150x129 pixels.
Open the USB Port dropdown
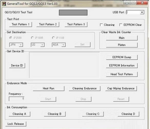point(142,12)
